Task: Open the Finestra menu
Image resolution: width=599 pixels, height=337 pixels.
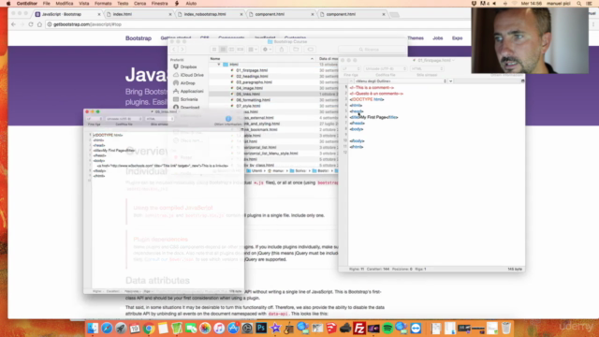Action: 160,4
